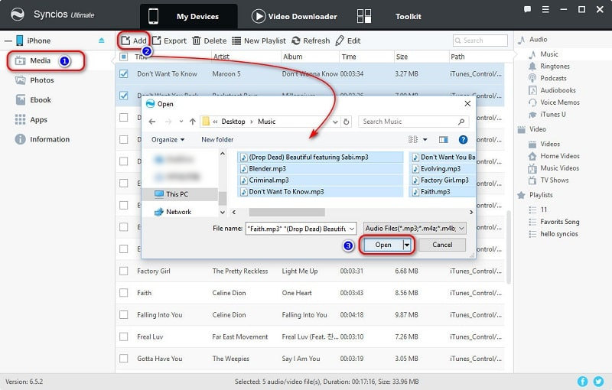
Task: Open the dropdown arrow beside Open button
Action: [x=407, y=245]
